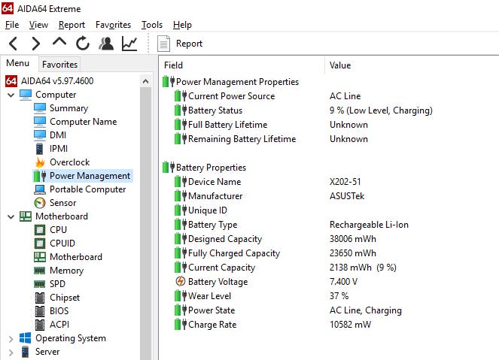The image size is (499, 360).
Task: Click the Forward navigation arrow
Action: [x=36, y=44]
